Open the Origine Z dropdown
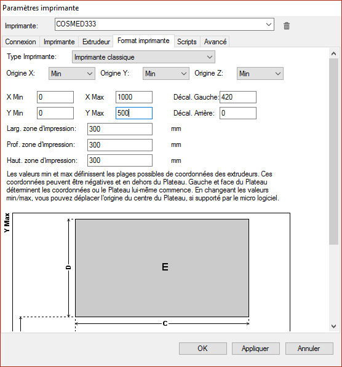Image resolution: width=342 pixels, height=367 pixels. pos(260,74)
